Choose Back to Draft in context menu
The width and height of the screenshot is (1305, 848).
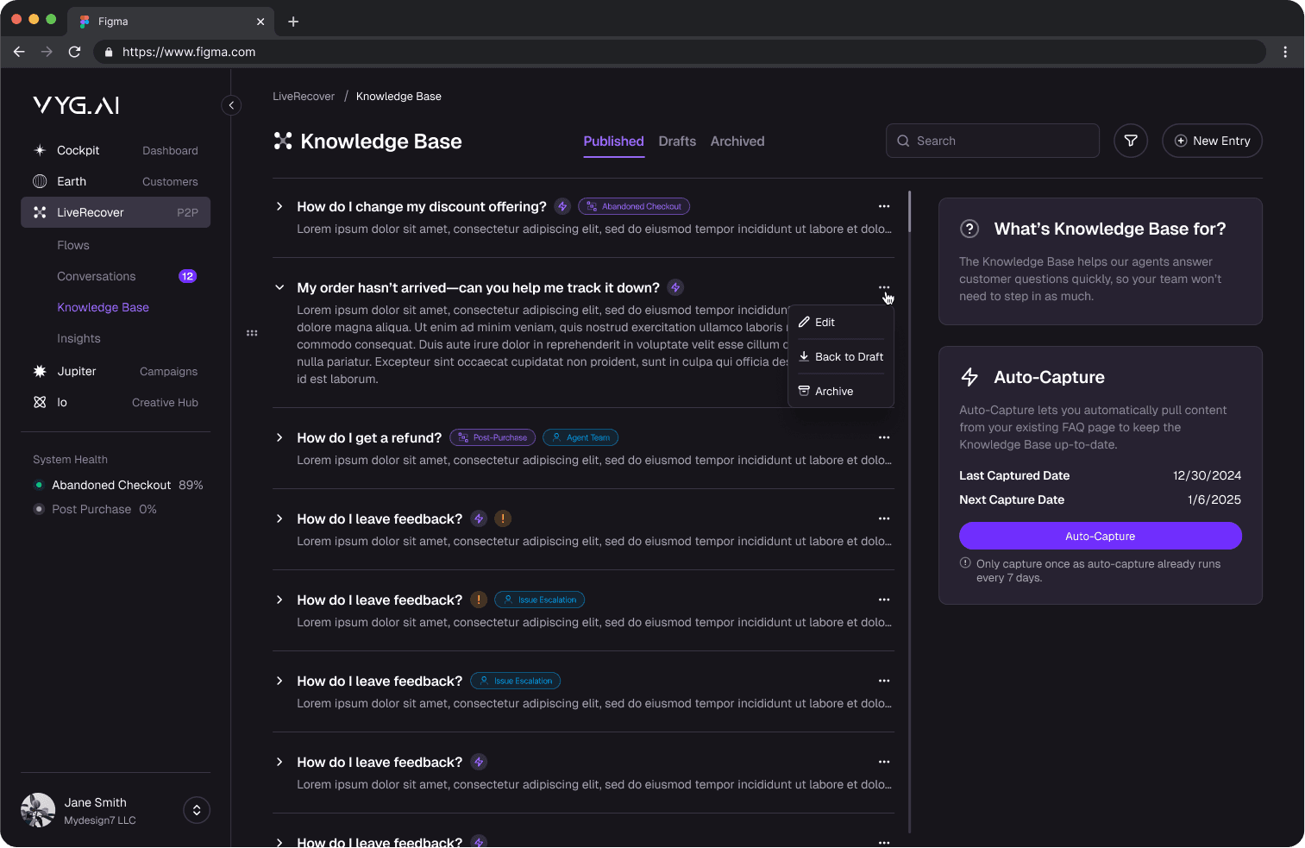[848, 356]
